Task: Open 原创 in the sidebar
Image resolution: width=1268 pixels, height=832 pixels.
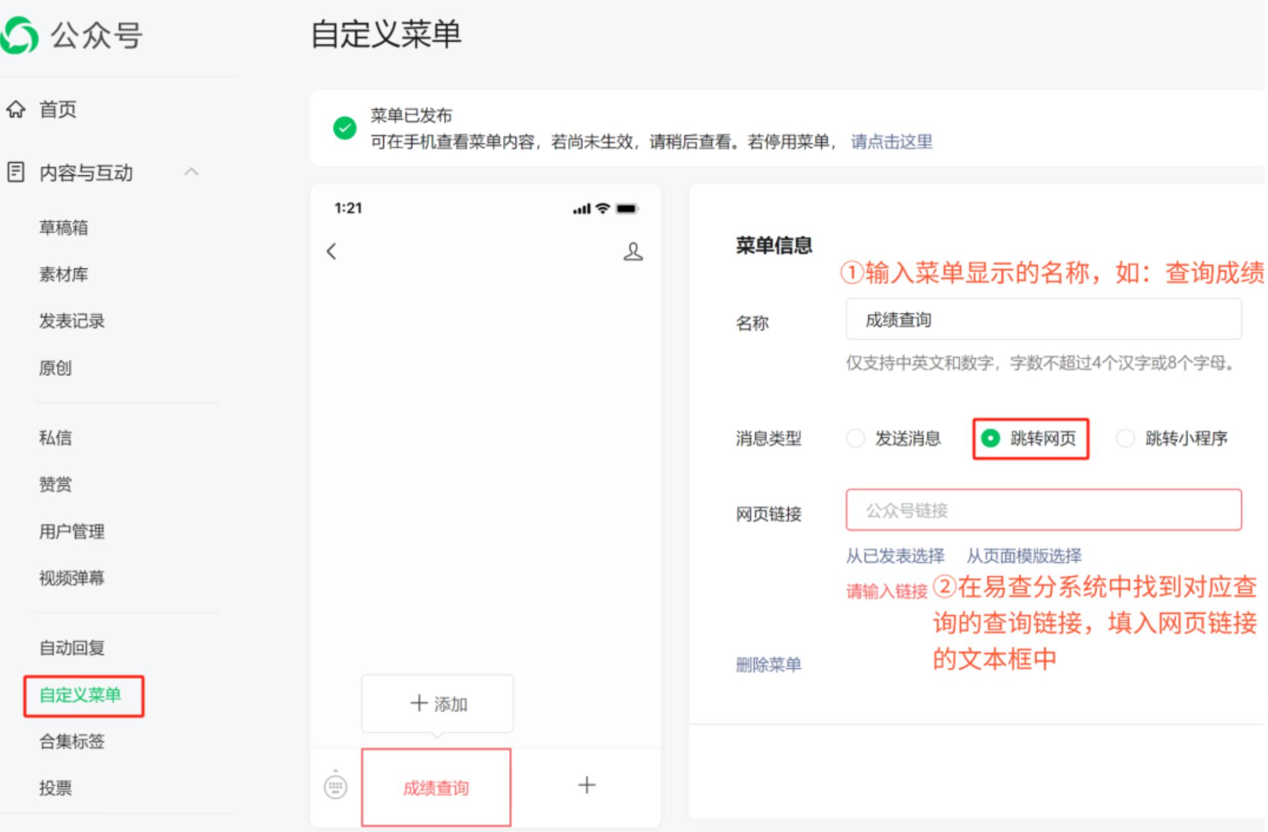Action: (x=56, y=368)
